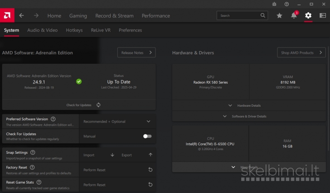
Task: Open help for Snap Settings
Action: (33, 152)
